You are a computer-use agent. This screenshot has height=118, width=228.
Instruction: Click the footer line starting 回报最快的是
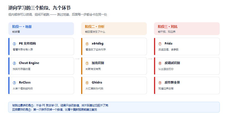click(x=54, y=110)
